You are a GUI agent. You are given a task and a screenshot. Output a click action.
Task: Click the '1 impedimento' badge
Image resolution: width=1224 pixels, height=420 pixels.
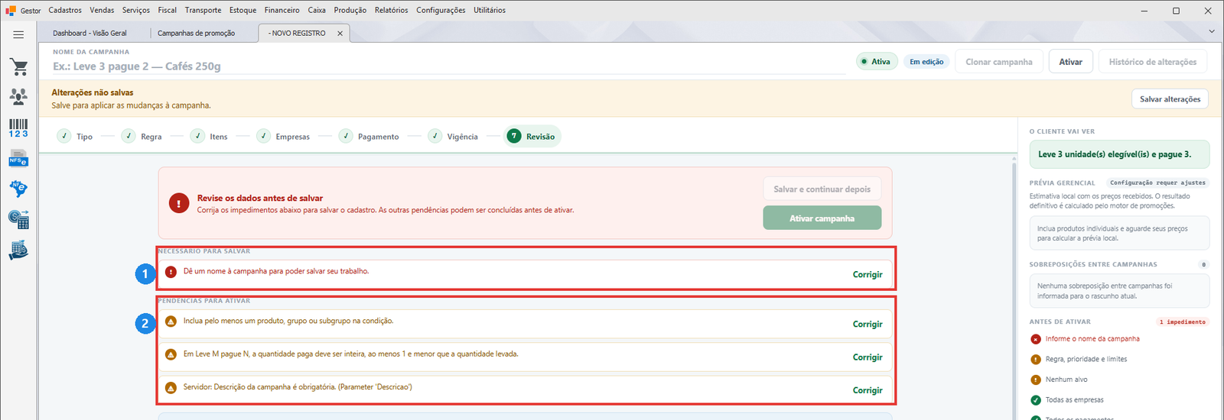(x=1182, y=322)
